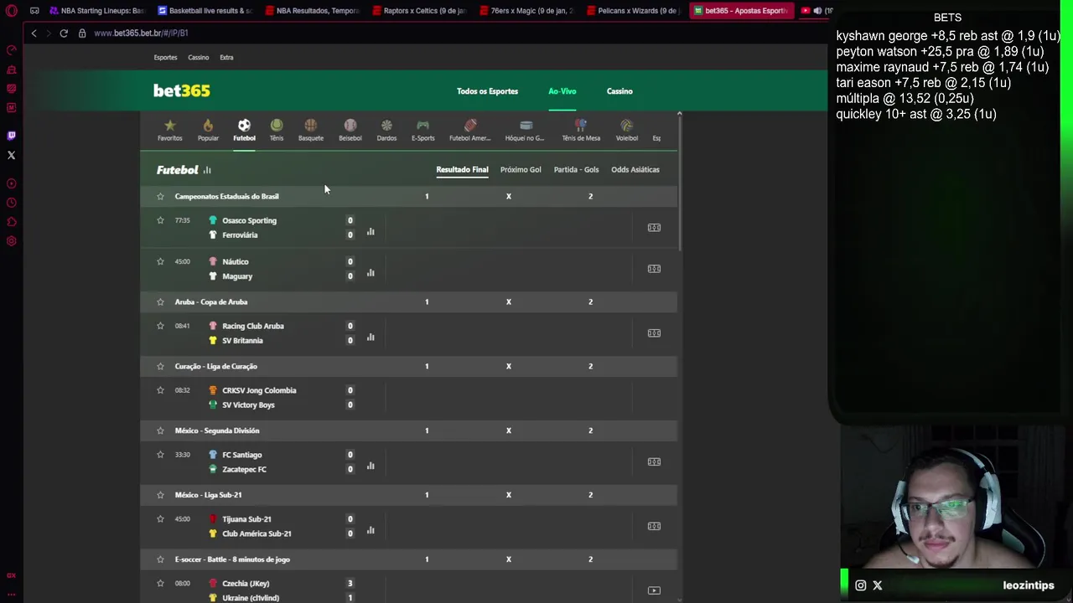Favorite the Racing Club Aruba match
The image size is (1073, 603).
(x=160, y=326)
